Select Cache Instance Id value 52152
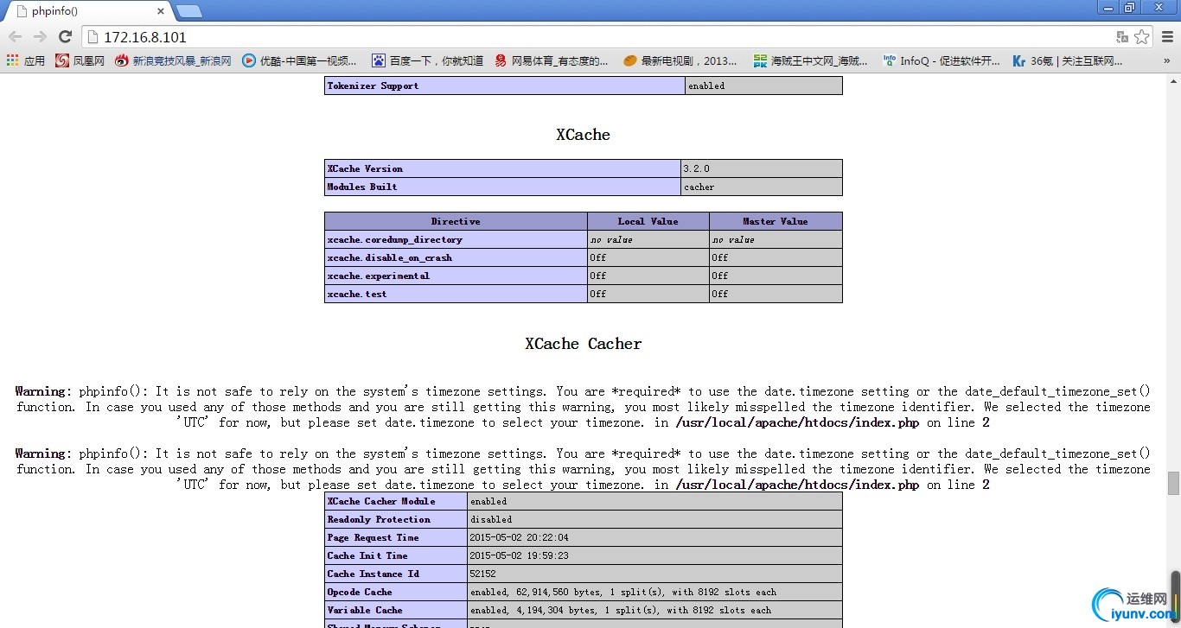Image resolution: width=1181 pixels, height=628 pixels. (482, 574)
